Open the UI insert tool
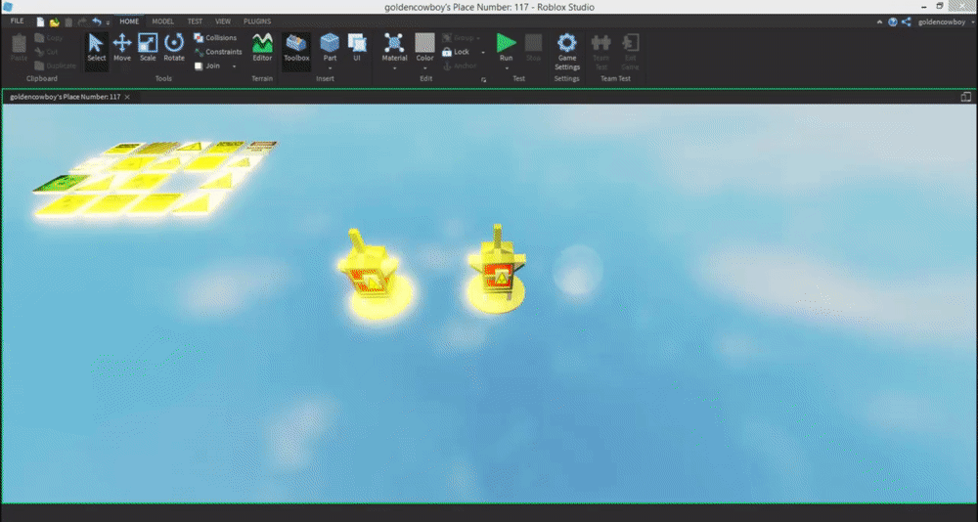This screenshot has height=522, width=978. pyautogui.click(x=357, y=48)
